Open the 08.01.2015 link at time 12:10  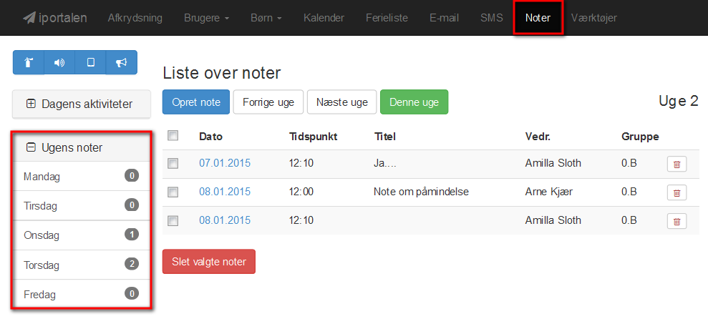225,220
